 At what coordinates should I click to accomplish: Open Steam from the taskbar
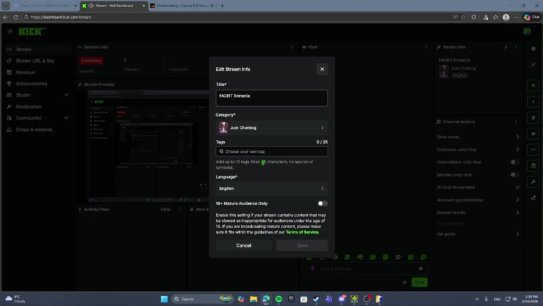316,299
